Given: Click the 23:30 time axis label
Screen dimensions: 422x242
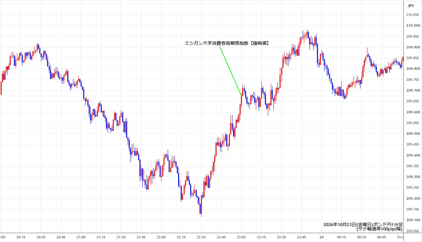Looking at the screenshot, I should pyautogui.click(x=281, y=237).
